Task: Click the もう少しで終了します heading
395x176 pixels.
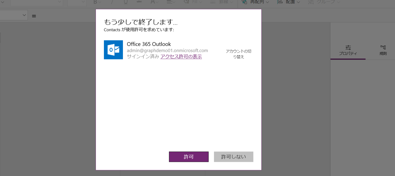Action: 141,22
